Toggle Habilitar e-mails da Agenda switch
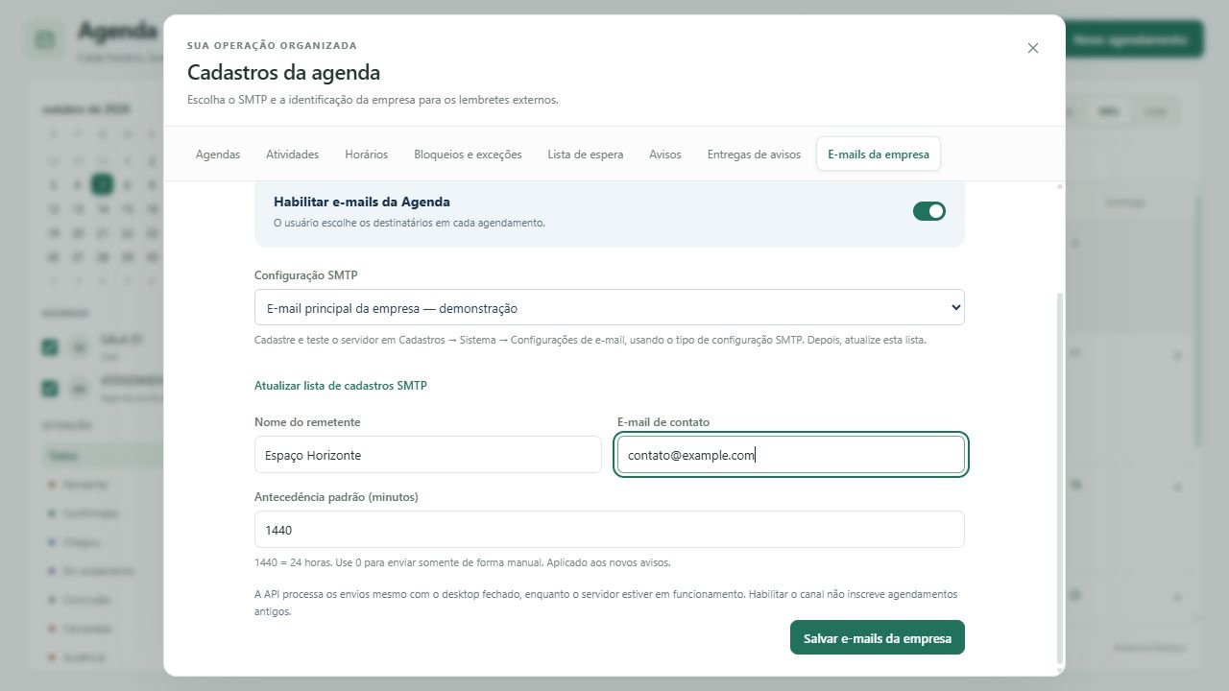 coord(929,211)
